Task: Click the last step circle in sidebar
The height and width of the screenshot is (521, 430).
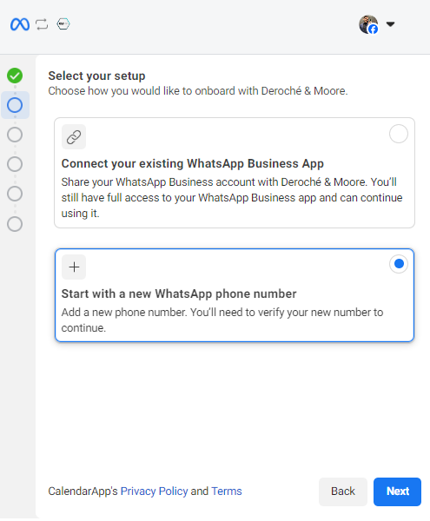Action: click(x=15, y=224)
